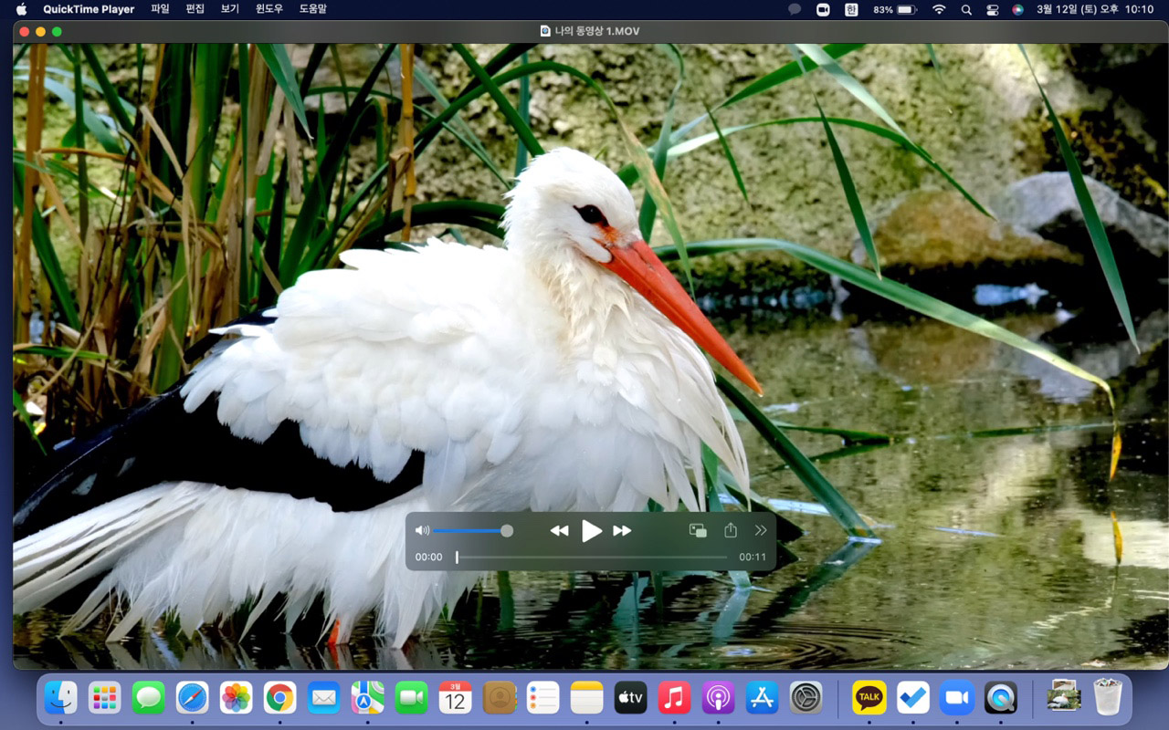Enable picture-in-picture mode

click(698, 530)
